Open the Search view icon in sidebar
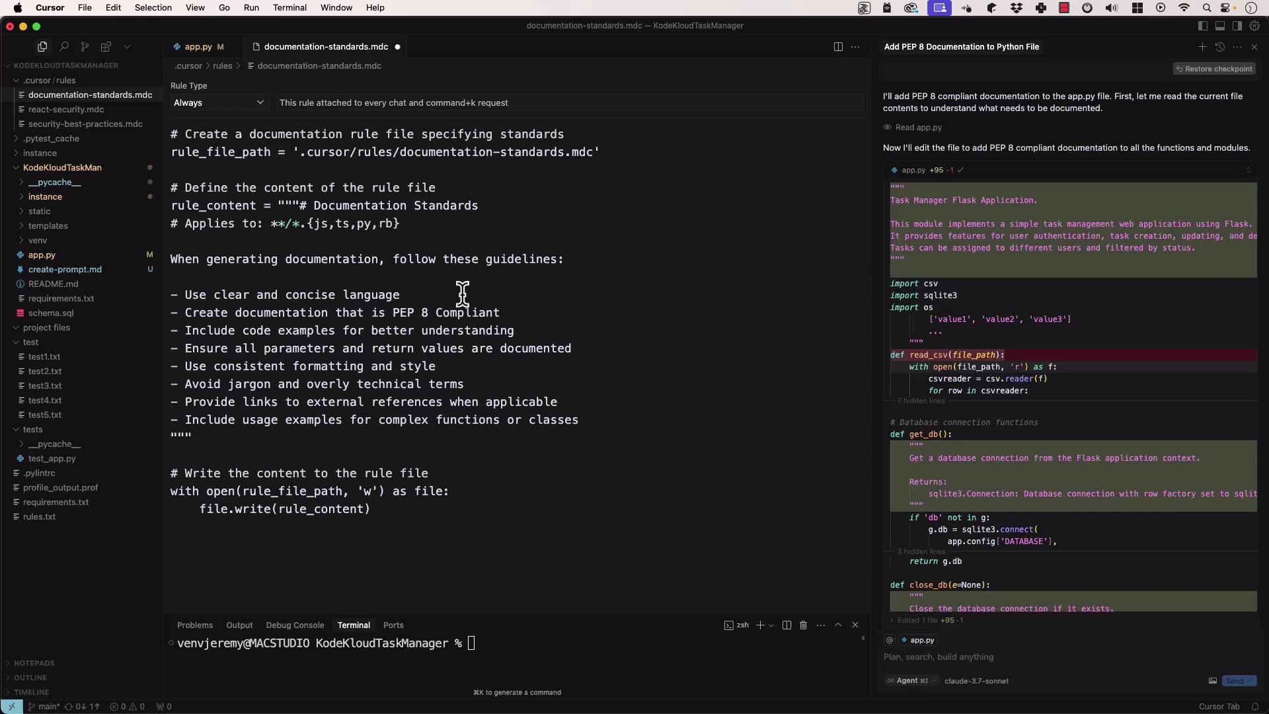This screenshot has height=714, width=1269. pyautogui.click(x=63, y=47)
